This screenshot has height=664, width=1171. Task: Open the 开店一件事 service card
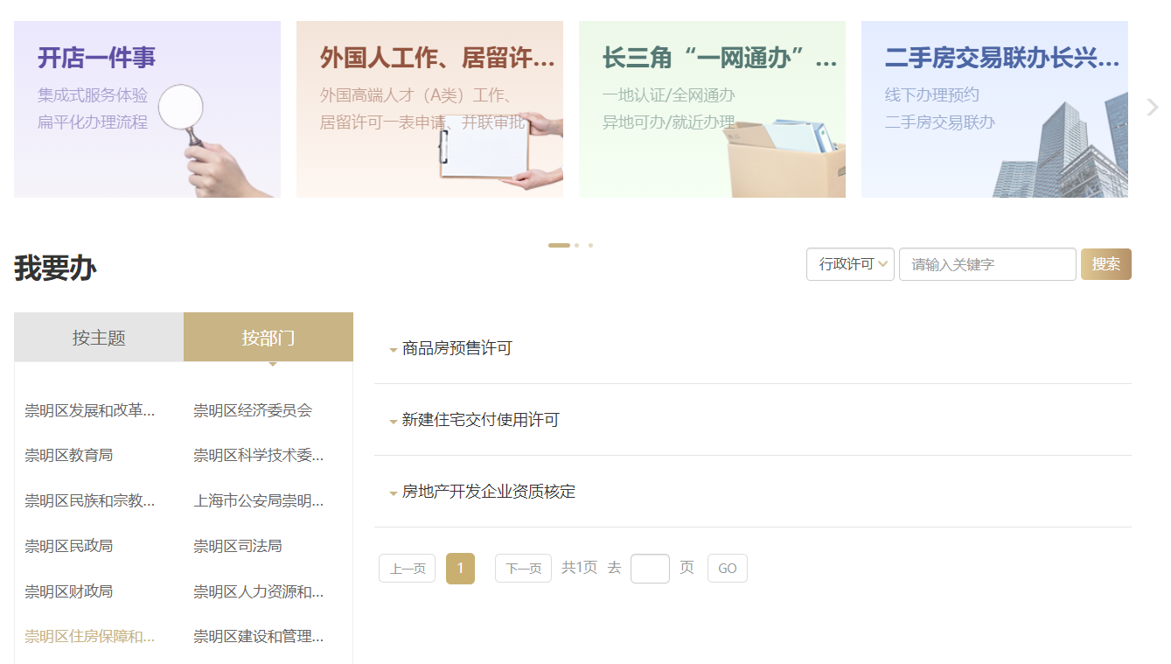(x=147, y=109)
